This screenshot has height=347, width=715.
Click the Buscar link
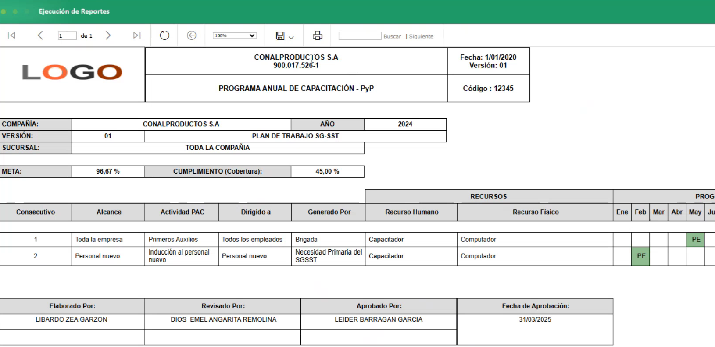(392, 36)
